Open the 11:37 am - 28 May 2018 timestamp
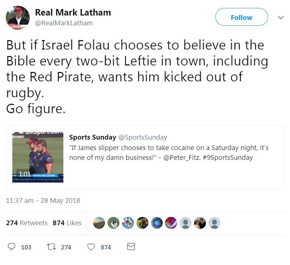This screenshot has width=290, height=265. point(43,200)
